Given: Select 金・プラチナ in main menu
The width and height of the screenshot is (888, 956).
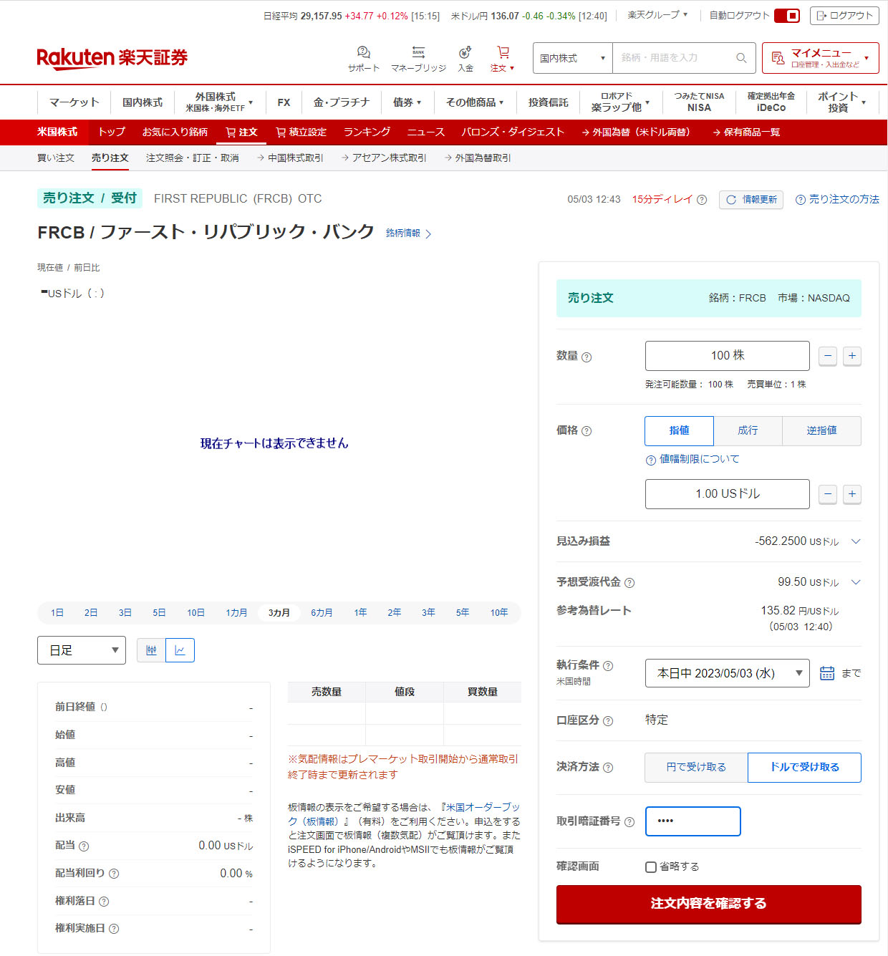Looking at the screenshot, I should coord(341,102).
